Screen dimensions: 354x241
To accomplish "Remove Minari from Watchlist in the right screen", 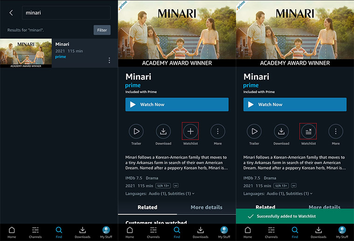I will click(308, 131).
